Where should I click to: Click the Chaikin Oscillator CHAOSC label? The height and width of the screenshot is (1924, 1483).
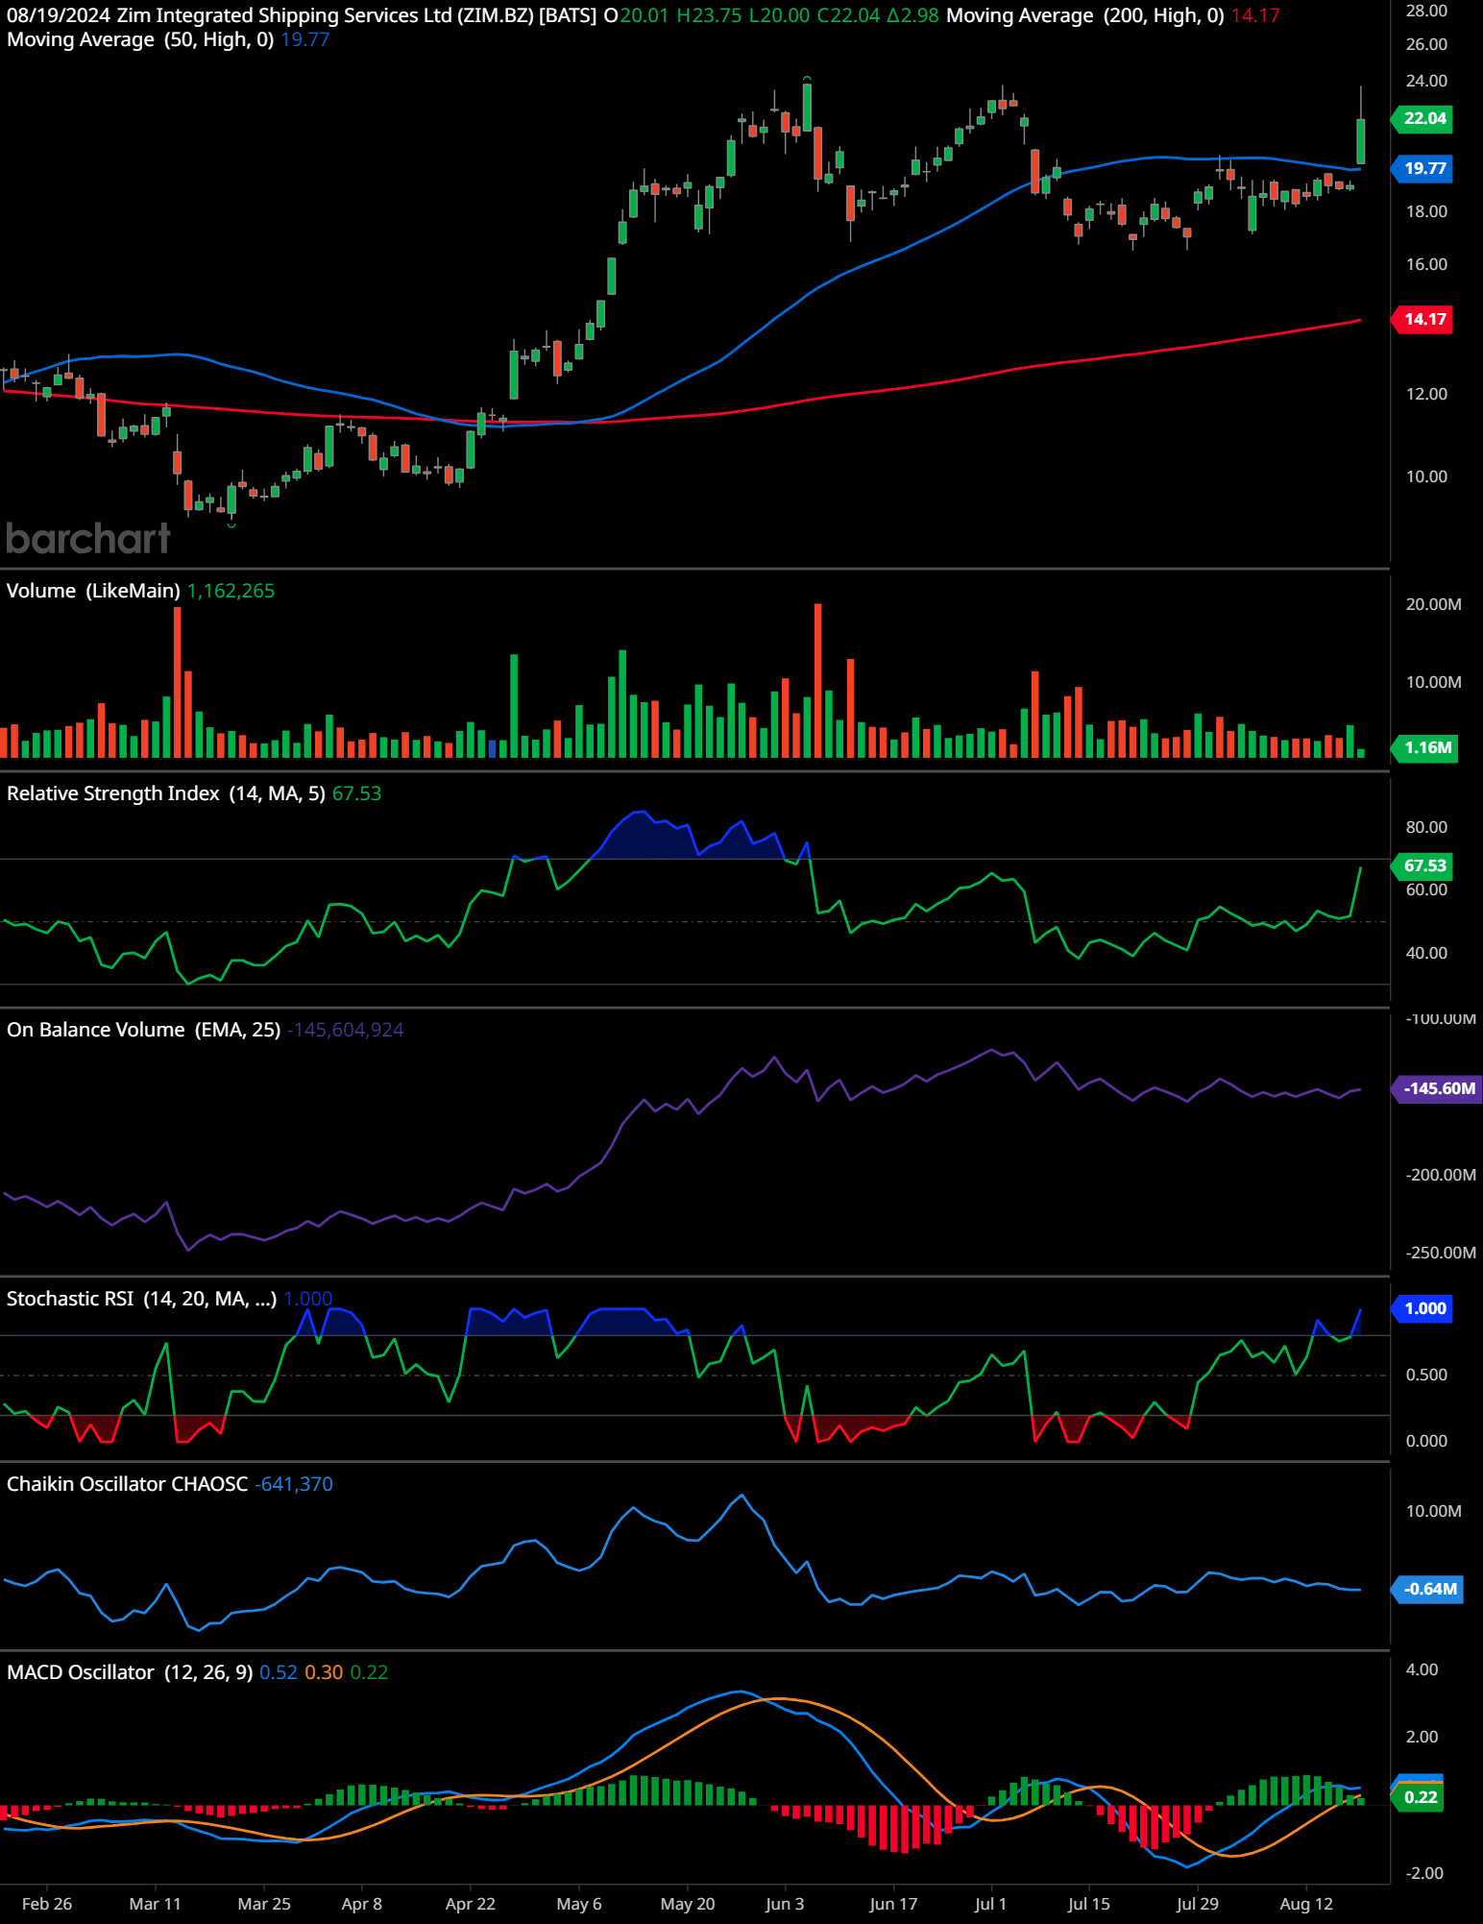128,1484
